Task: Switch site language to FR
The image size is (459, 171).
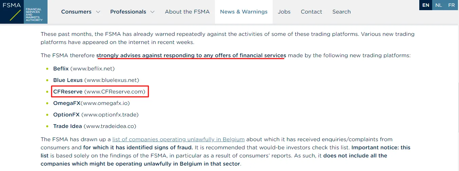Action: click(x=452, y=5)
